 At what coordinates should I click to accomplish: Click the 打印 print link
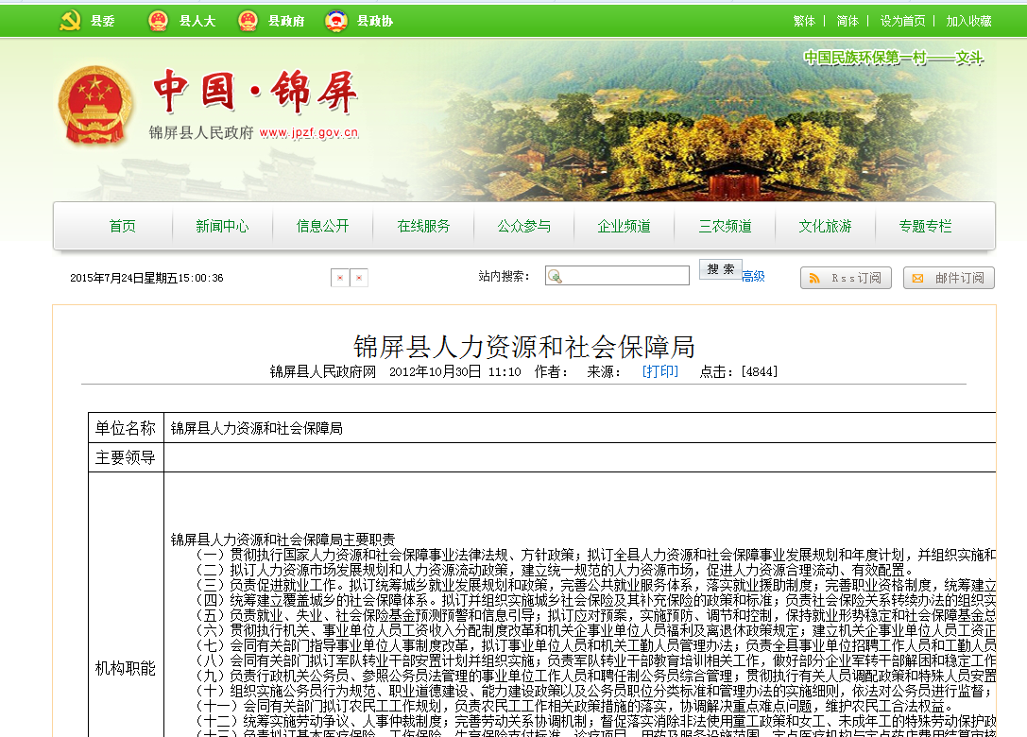[661, 371]
